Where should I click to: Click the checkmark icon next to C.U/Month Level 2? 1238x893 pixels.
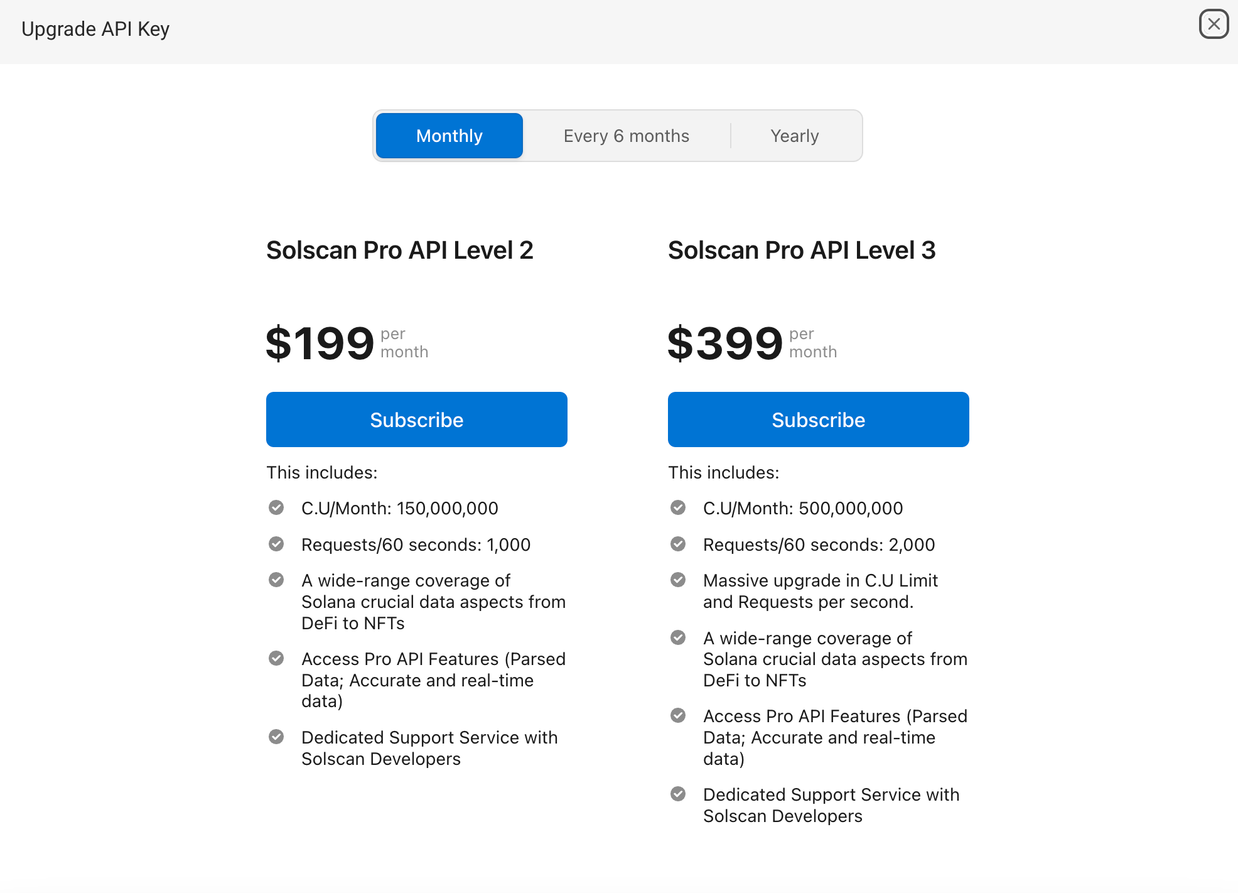pyautogui.click(x=277, y=509)
